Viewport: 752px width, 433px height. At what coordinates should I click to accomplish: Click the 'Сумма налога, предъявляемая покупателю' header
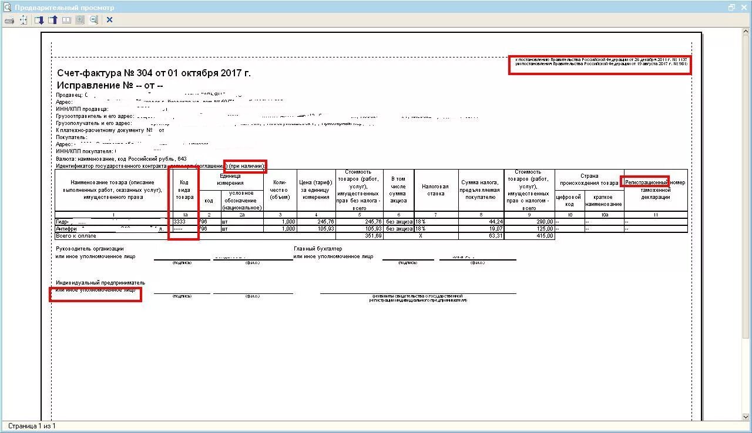click(x=480, y=190)
